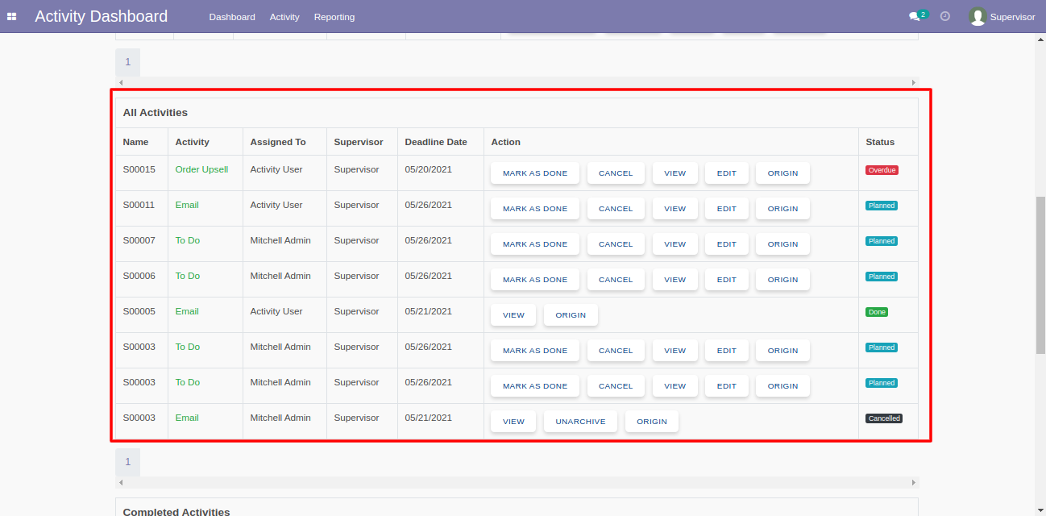
Task: Cancel the S00011 Email activity
Action: click(x=616, y=209)
